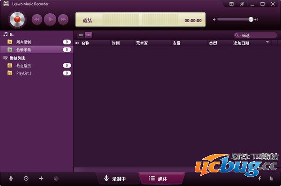Click the fast-forward (next) button
281x186 pixels.
(63, 19)
